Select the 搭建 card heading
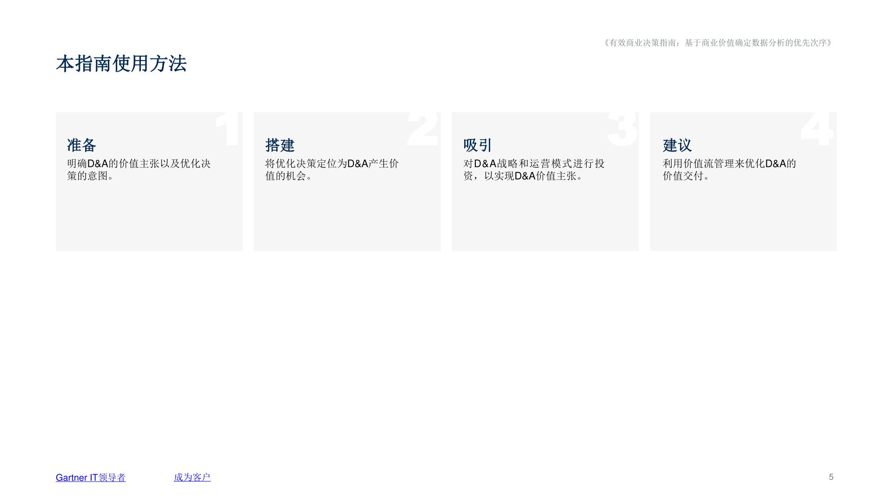893x502 pixels. tap(280, 145)
